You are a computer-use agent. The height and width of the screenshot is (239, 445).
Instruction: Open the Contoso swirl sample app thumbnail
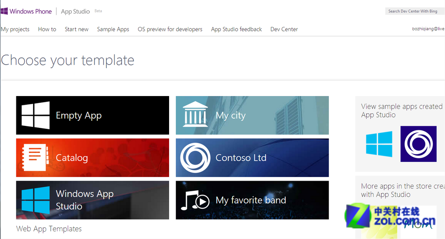[x=418, y=144]
